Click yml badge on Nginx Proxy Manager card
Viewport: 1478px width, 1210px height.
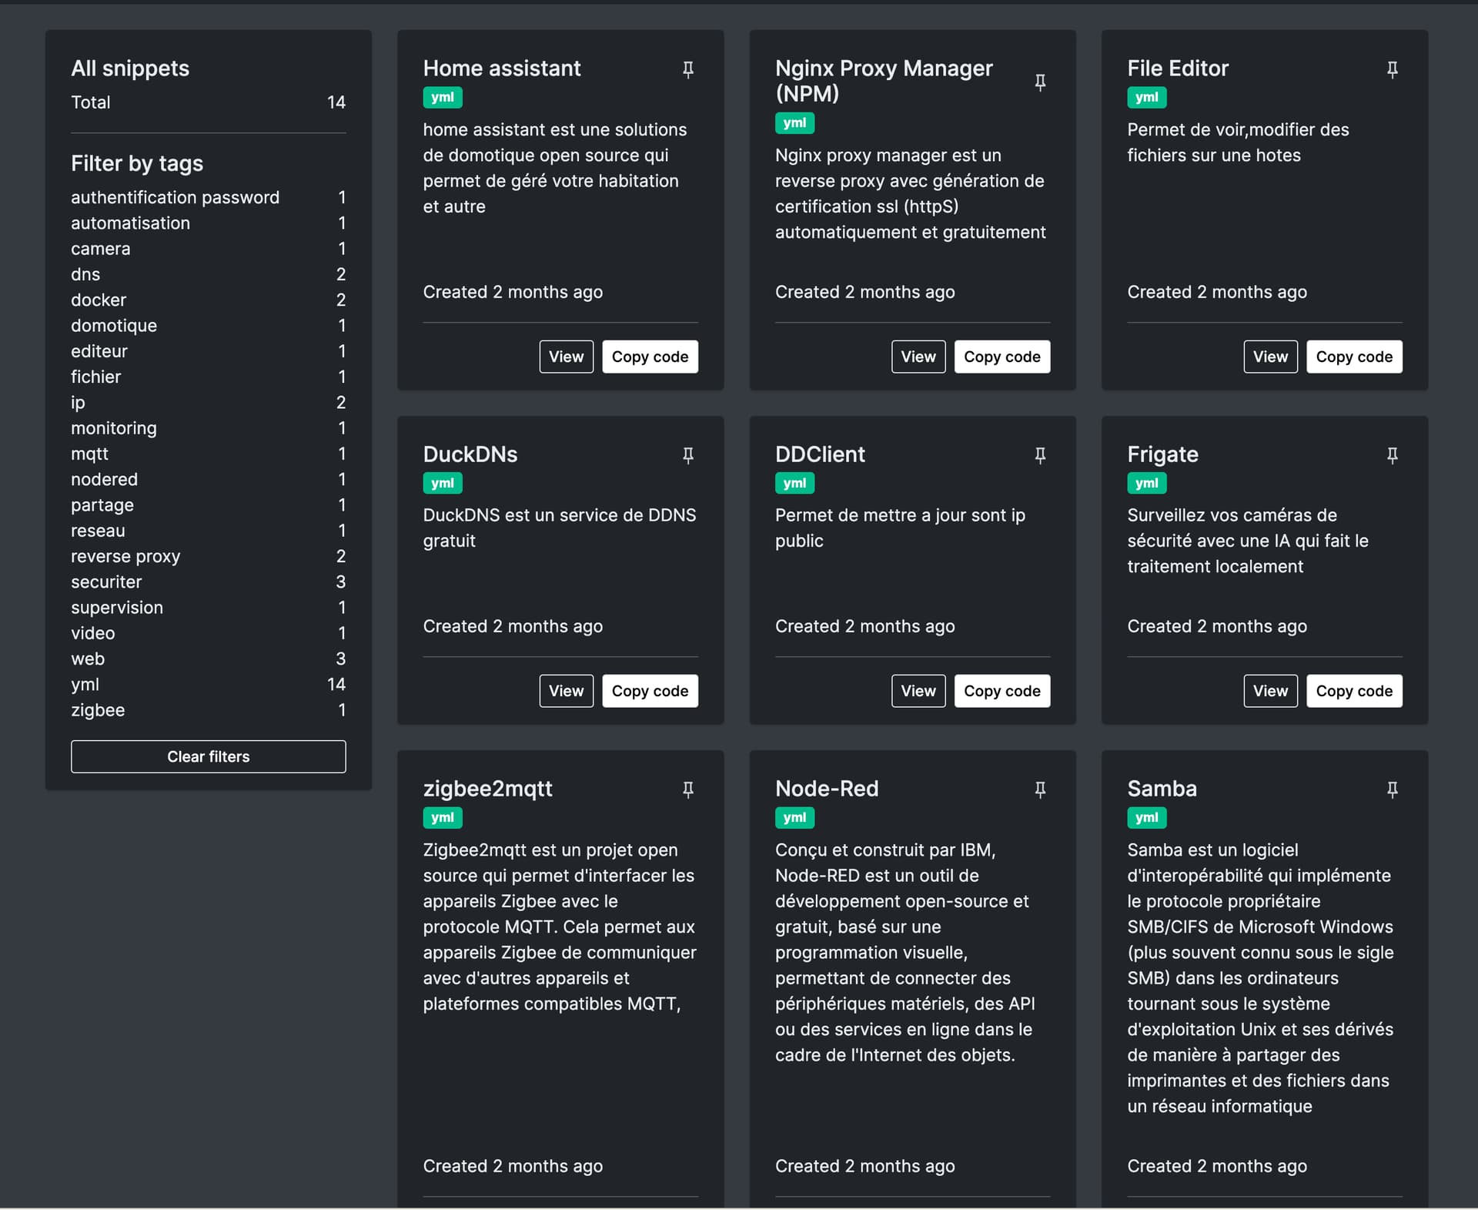coord(794,122)
